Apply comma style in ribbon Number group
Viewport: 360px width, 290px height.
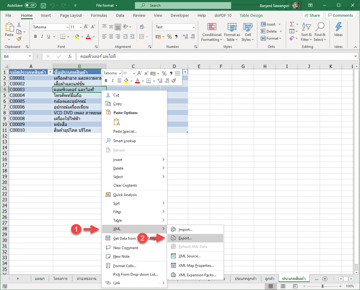[176, 37]
